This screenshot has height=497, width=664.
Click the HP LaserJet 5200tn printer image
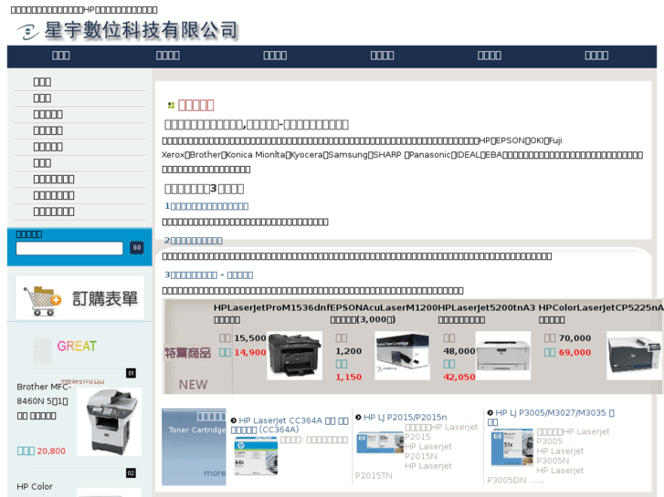[503, 356]
